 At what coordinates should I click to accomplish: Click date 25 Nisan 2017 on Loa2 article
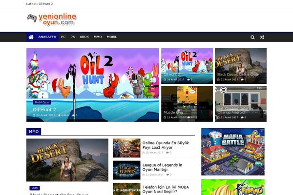tap(154, 153)
